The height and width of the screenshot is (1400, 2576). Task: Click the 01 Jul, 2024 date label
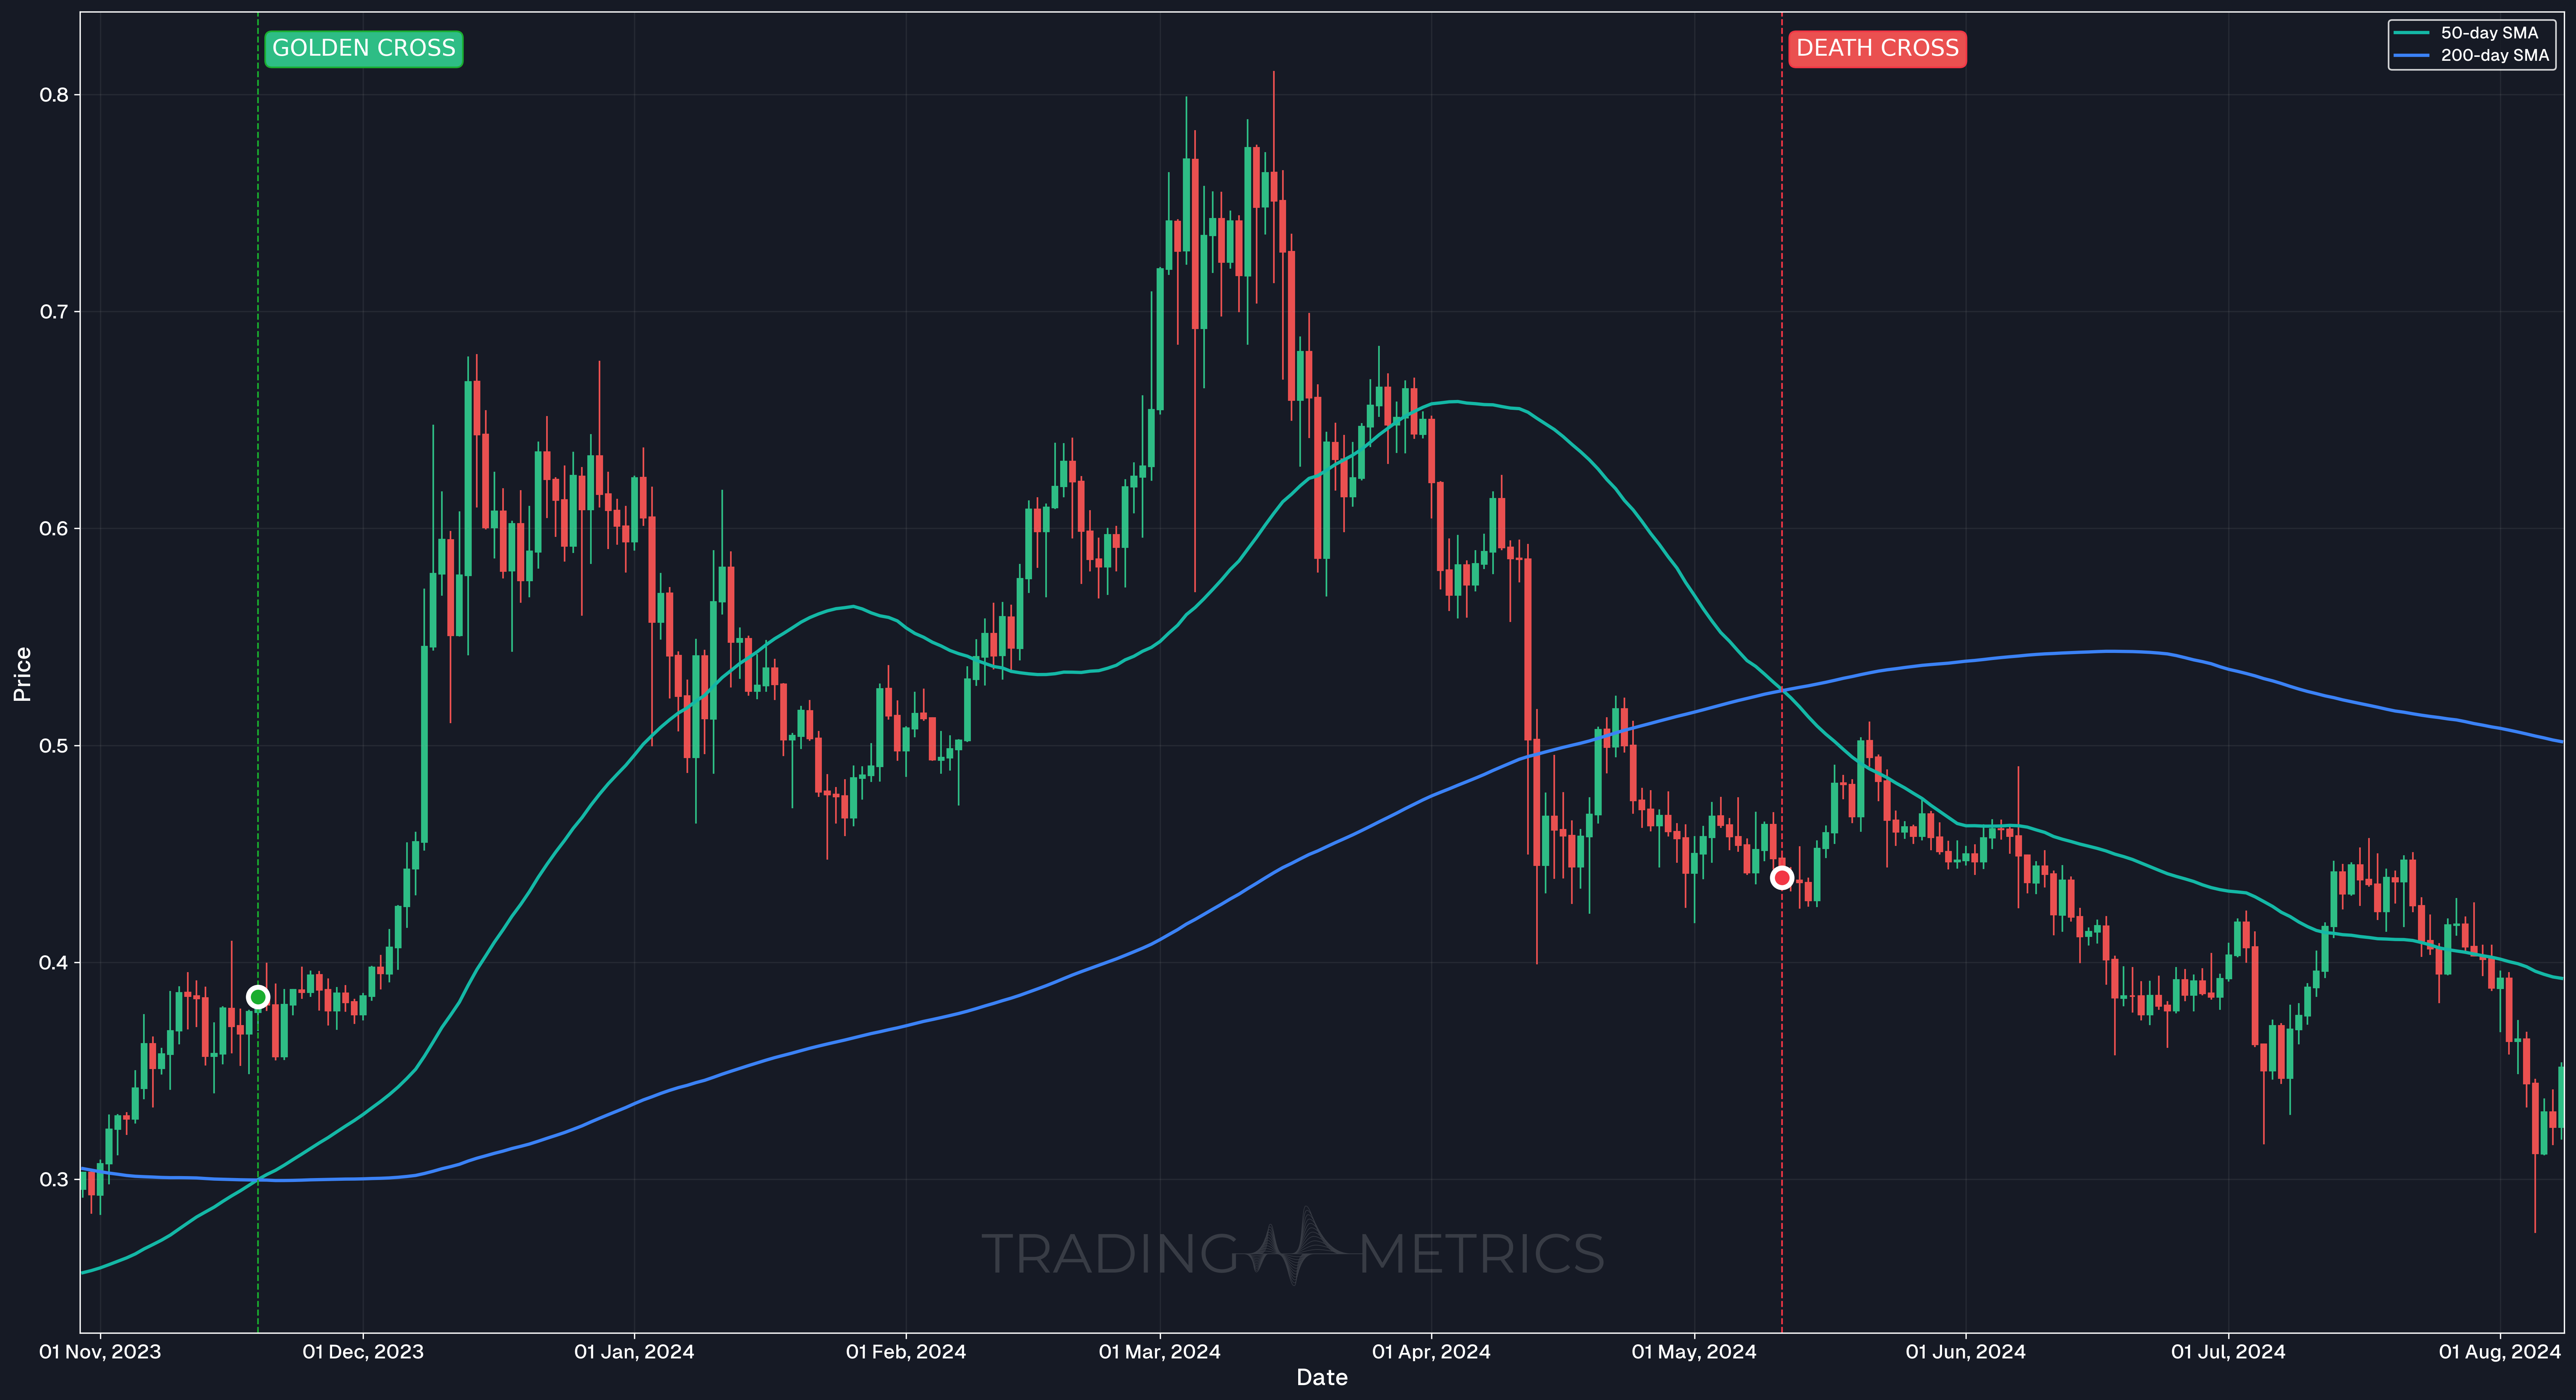2228,1352
